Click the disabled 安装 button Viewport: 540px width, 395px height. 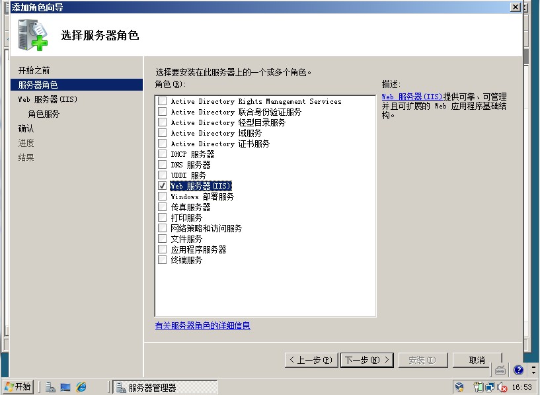point(423,360)
